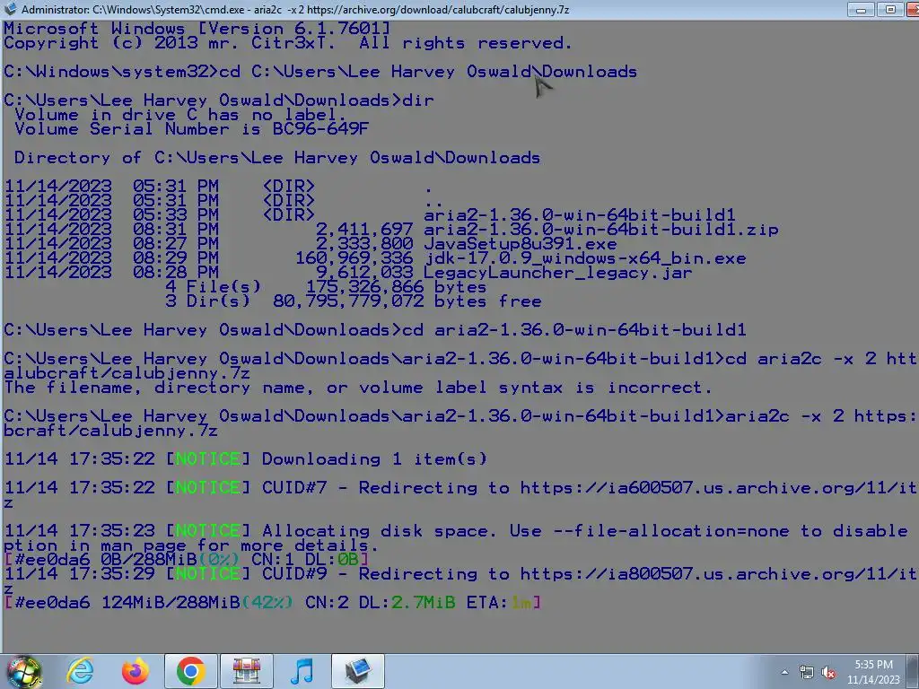Click the ETA:1m value
Screen dimensions: 919x689
pos(500,602)
